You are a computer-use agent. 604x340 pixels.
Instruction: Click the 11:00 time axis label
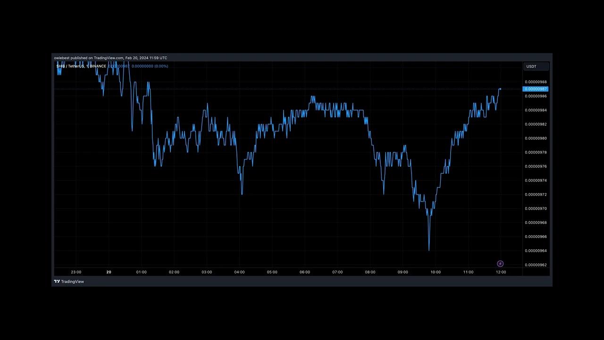coord(468,272)
